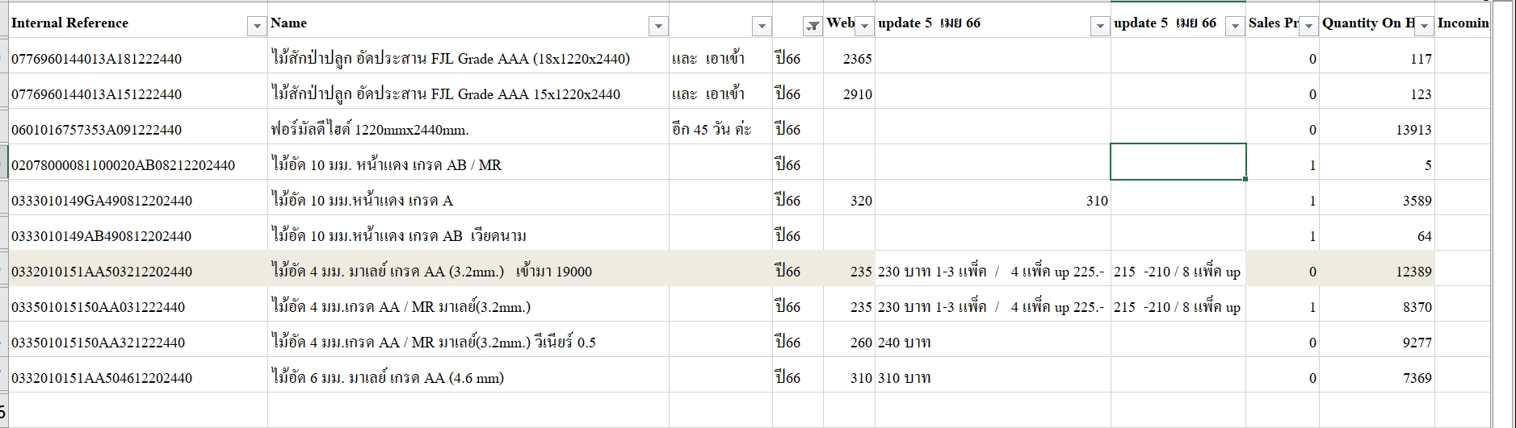
Task: Select the quantity cell showing 13913
Action: 1377,130
